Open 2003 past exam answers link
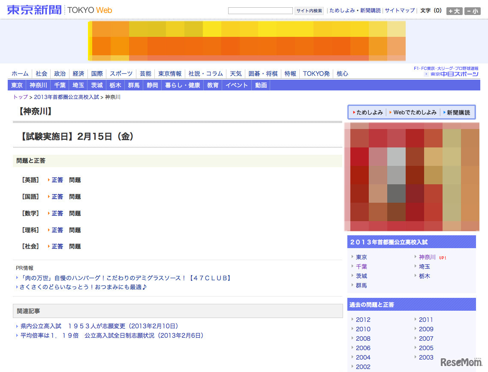Viewport: 488px width, 372px height. click(426, 357)
